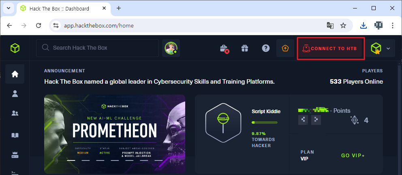
Task: Click Connect to HTB button
Action: point(330,48)
